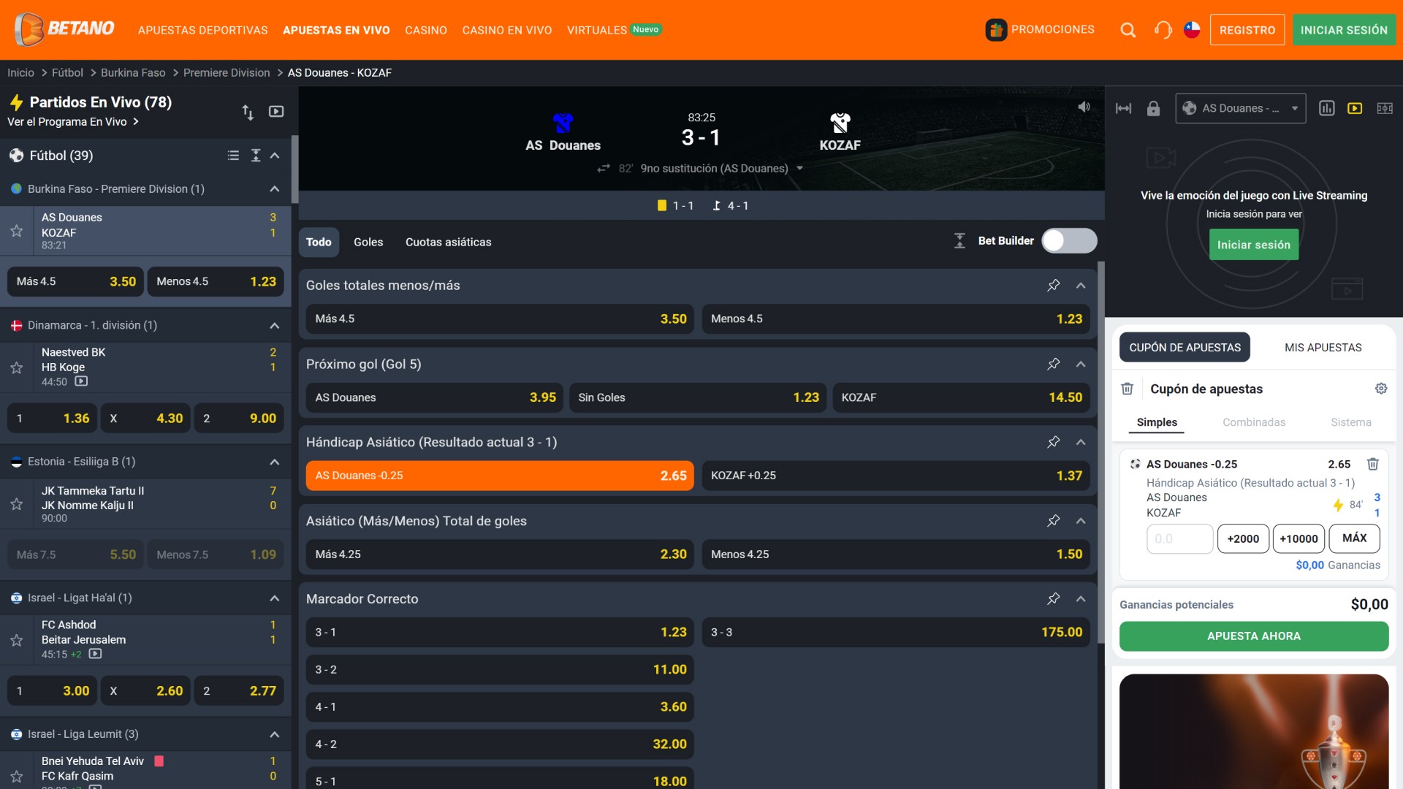Select the Goles tab above betting markets
1403x789 pixels.
pyautogui.click(x=368, y=241)
